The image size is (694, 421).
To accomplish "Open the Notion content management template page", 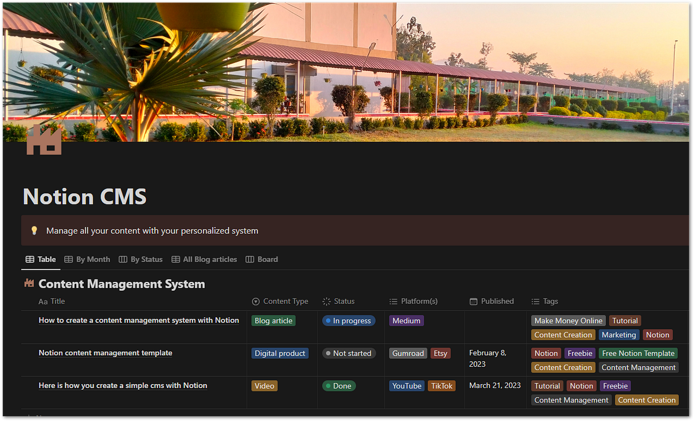I will coord(105,352).
